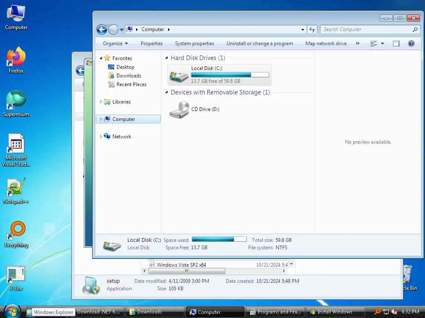Viewport: 425px width, 318px height.
Task: Open the Help question mark icon
Action: coord(411,43)
